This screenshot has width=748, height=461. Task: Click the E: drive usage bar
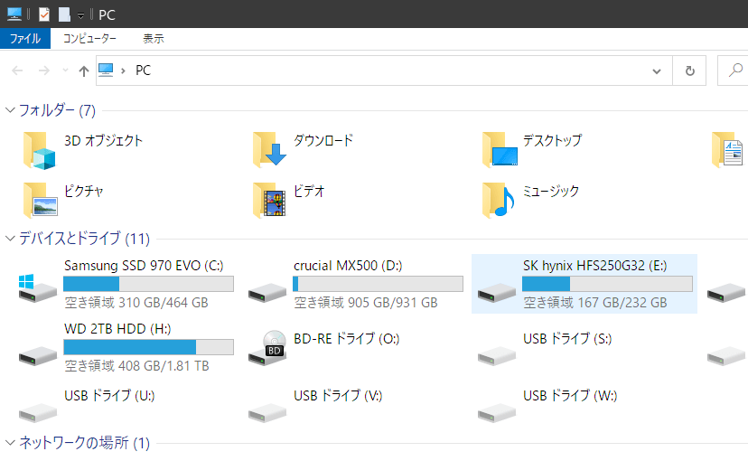tap(607, 284)
